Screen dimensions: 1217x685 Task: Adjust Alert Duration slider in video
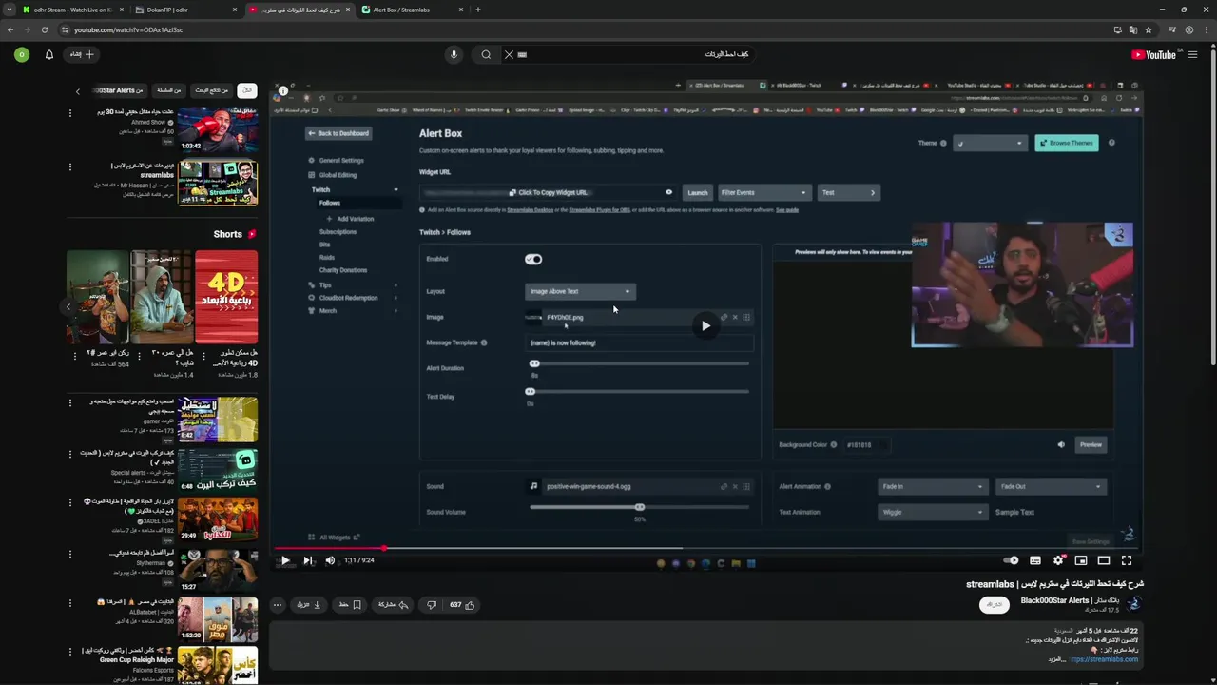point(639,363)
